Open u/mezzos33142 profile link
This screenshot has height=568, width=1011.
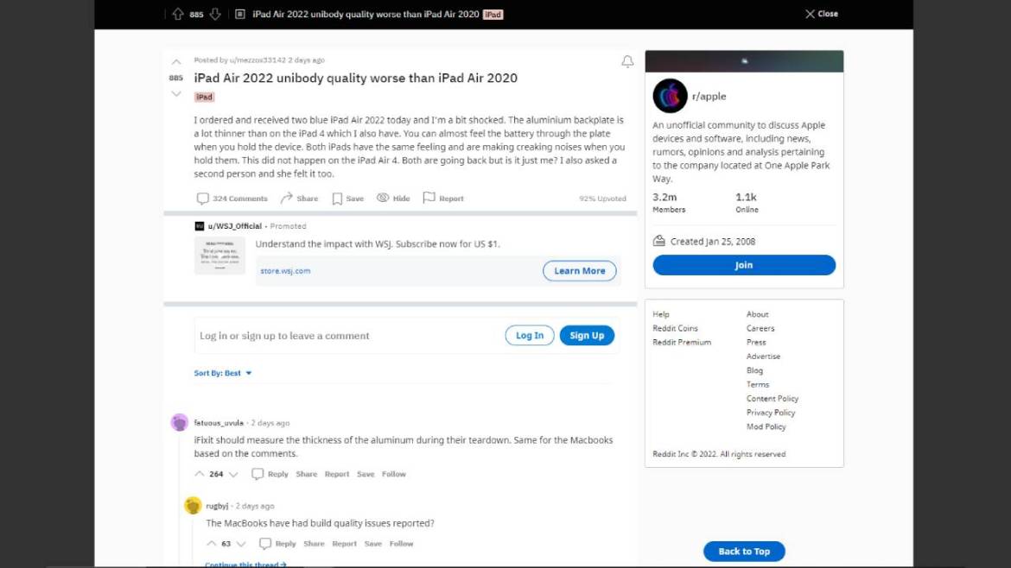click(x=258, y=60)
